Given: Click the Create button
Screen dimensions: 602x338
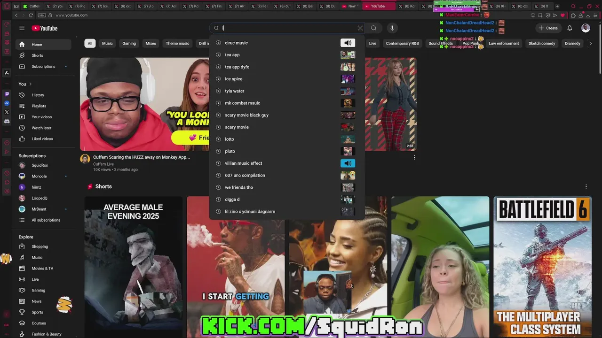Looking at the screenshot, I should (548, 28).
